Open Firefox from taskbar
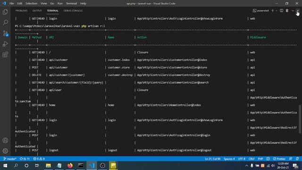Viewport: 302px width, 170px height. [x=70, y=166]
